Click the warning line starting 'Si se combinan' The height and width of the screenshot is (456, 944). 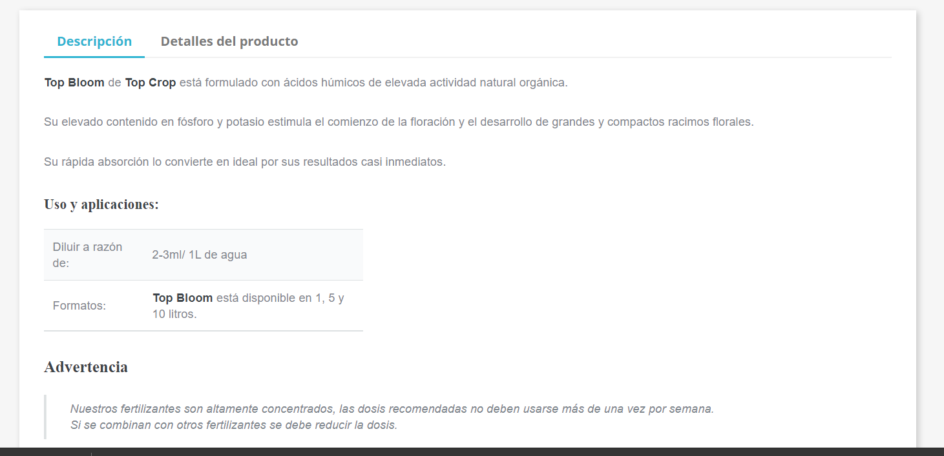click(234, 425)
